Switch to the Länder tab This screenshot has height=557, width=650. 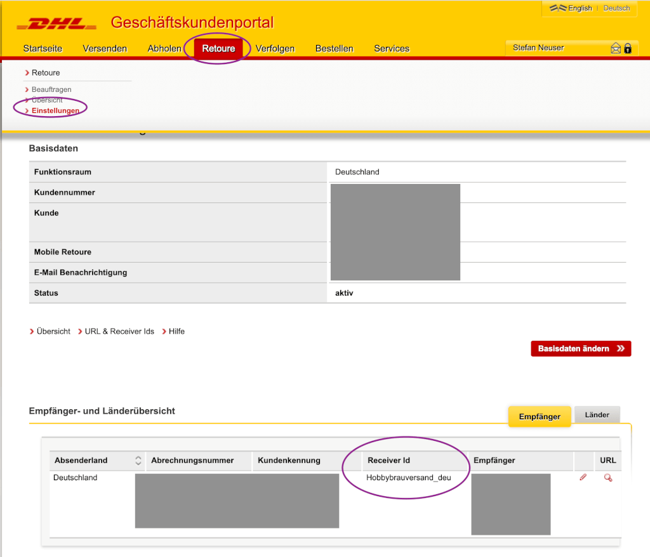[597, 415]
